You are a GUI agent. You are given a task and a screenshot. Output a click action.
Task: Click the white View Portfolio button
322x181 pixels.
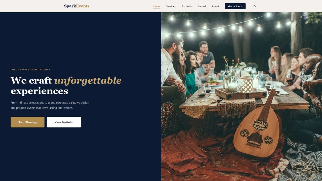tap(64, 122)
